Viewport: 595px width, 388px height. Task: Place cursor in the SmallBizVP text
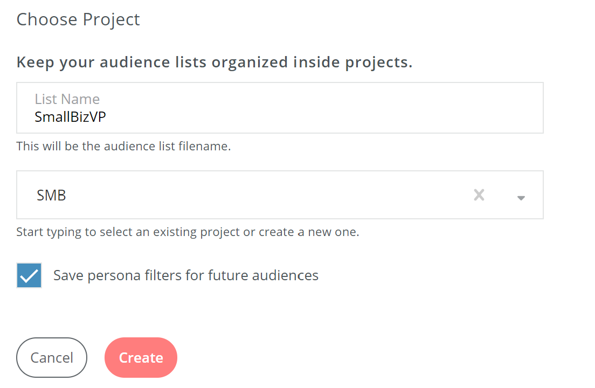(70, 116)
